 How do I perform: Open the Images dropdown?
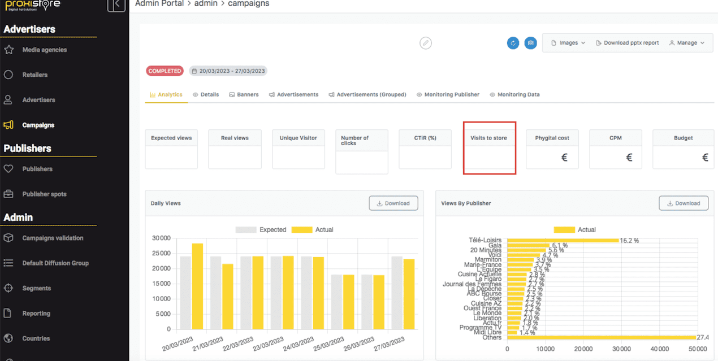(568, 43)
